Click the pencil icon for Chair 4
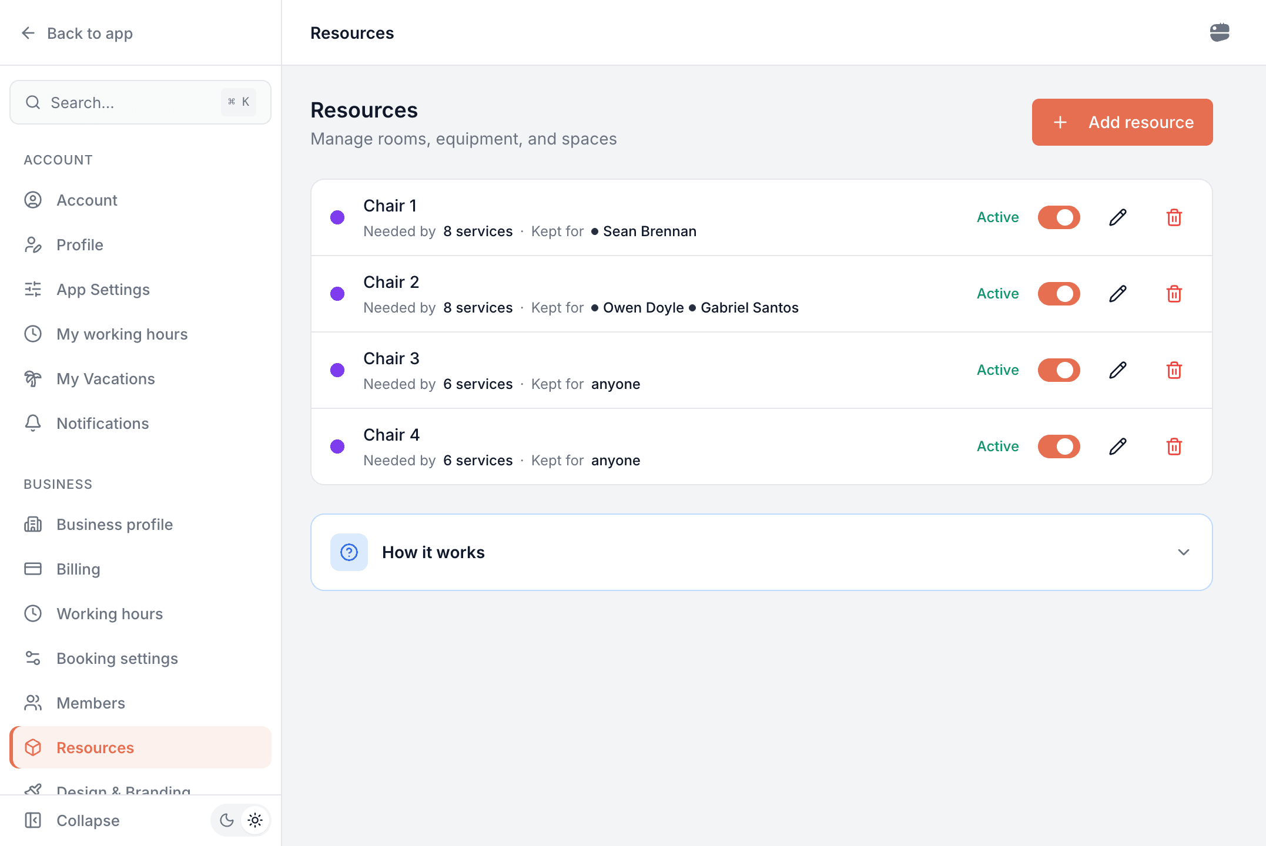The width and height of the screenshot is (1266, 846). pos(1118,446)
